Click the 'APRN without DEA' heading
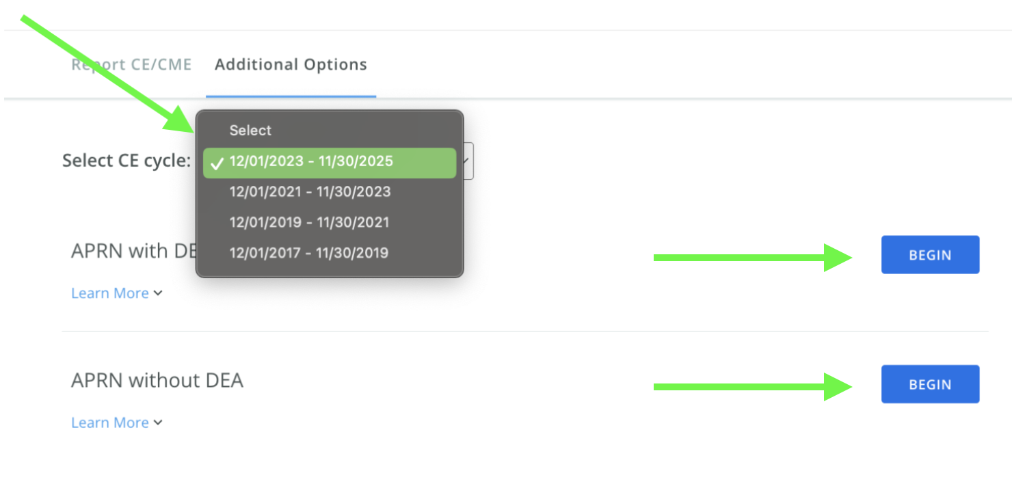This screenshot has height=499, width=1012. [157, 380]
